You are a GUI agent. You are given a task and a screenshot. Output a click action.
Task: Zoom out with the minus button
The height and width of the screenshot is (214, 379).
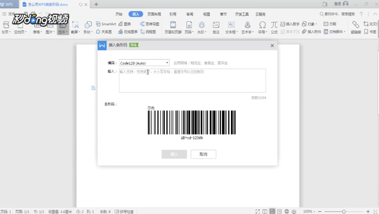pyautogui.click(x=319, y=211)
